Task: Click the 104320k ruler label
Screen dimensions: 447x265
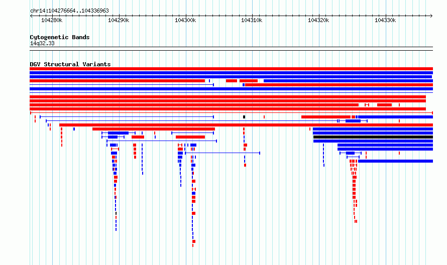Action: coord(318,21)
